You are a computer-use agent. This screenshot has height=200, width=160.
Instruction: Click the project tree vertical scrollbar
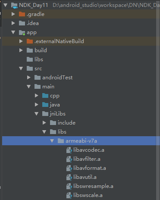(158, 100)
